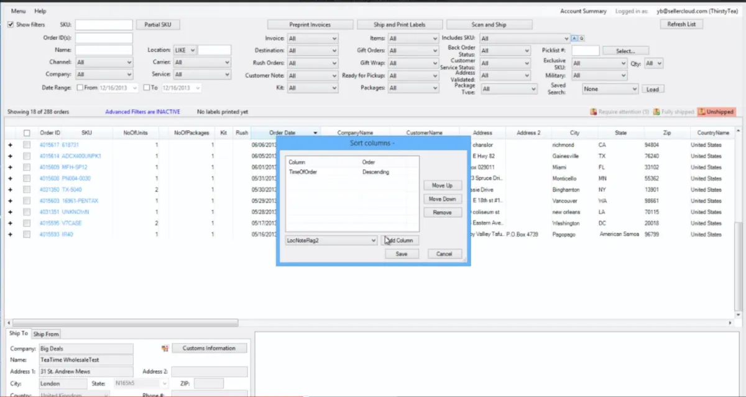The height and width of the screenshot is (397, 746).
Task: Open the LocNoteFlag2 column dropdown in Sort dialog
Action: tap(331, 240)
